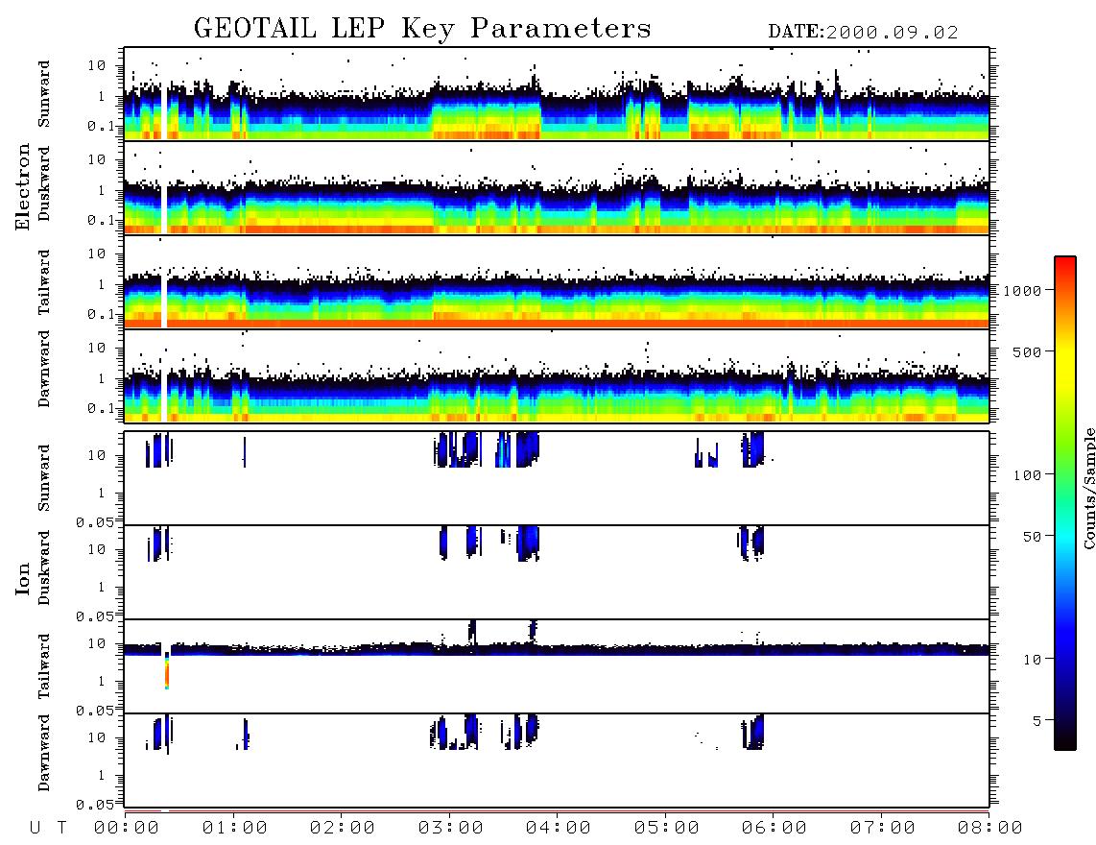Click the '10' tick of Ion Tailward panel
This screenshot has height=845, width=1096.
[x=96, y=643]
